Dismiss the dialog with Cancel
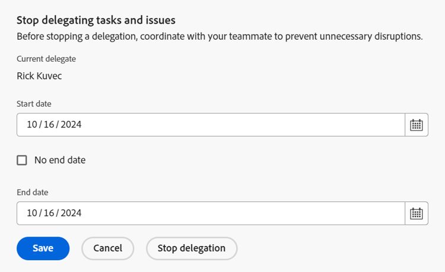This screenshot has width=445, height=272. pyautogui.click(x=107, y=248)
